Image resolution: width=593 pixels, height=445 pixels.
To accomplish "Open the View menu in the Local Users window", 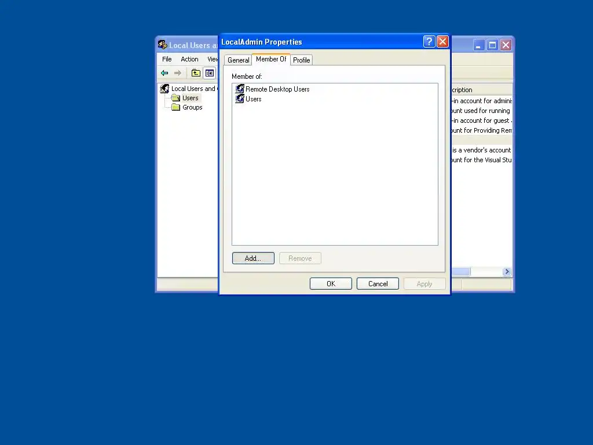I will click(x=212, y=59).
